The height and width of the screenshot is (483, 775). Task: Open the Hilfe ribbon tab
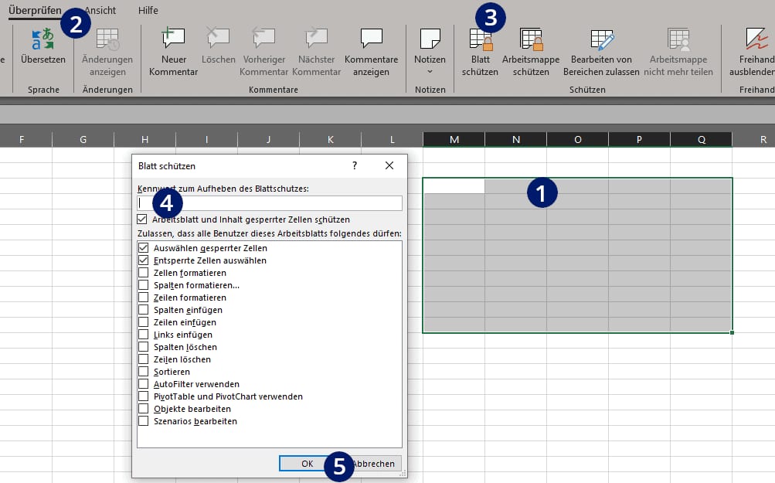(x=148, y=10)
